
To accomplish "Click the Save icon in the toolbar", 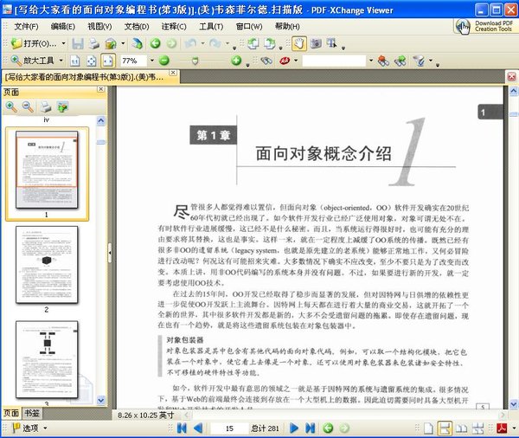I will pyautogui.click(x=80, y=43).
